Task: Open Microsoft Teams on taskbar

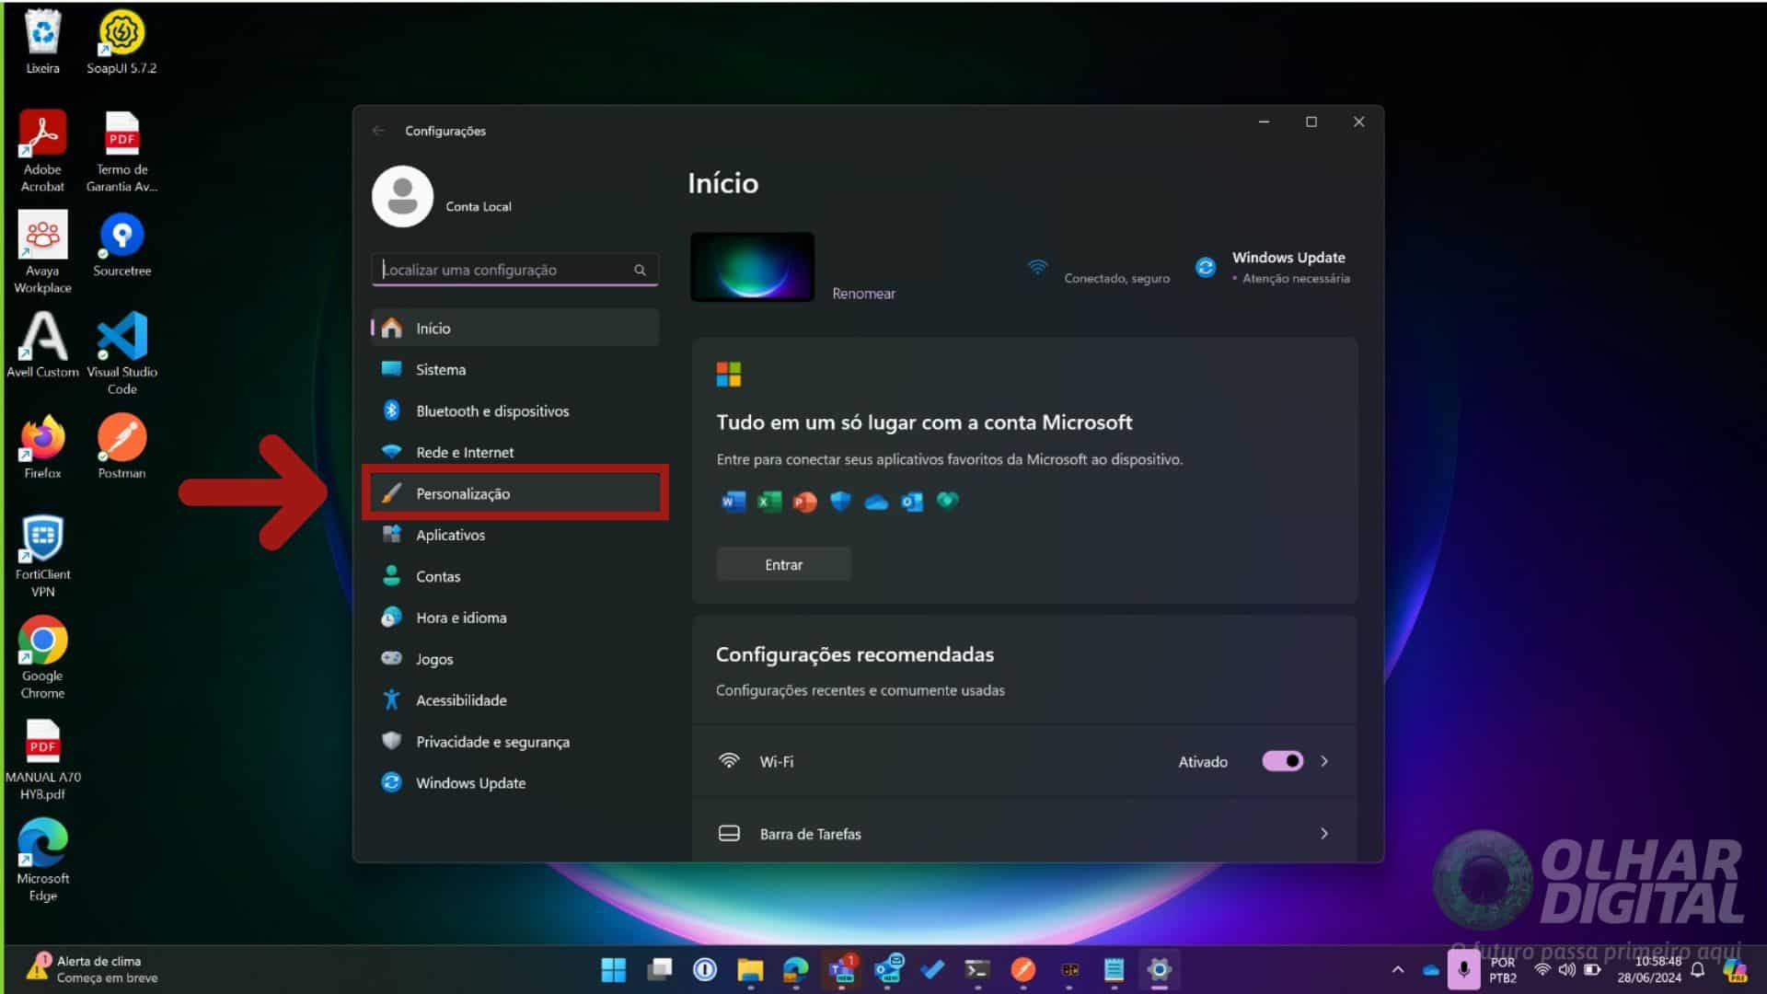Action: click(x=842, y=969)
